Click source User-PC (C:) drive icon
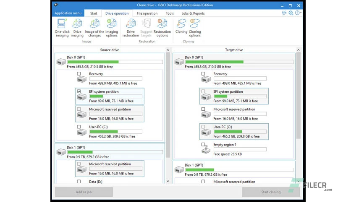This screenshot has width=351, height=203. click(x=82, y=133)
